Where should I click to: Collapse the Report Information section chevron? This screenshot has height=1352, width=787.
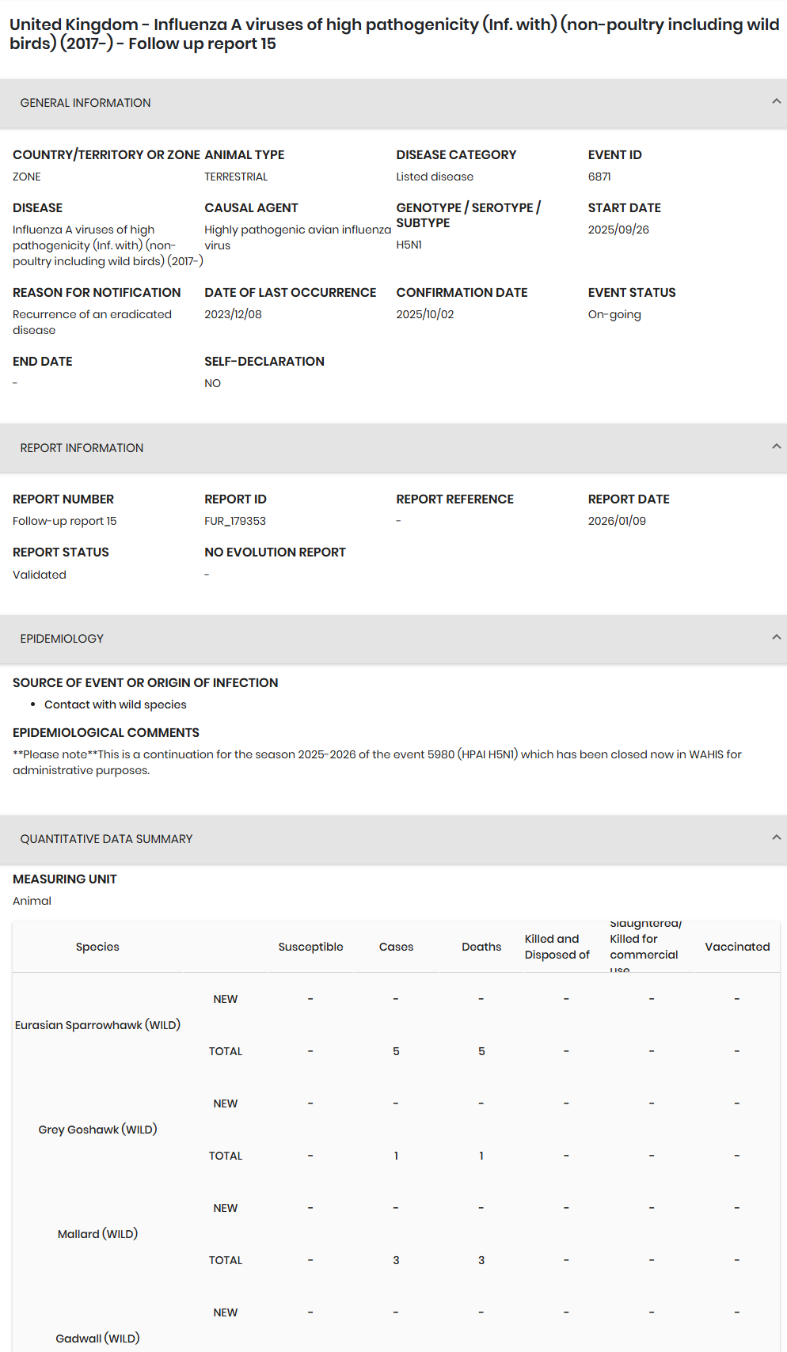point(776,446)
